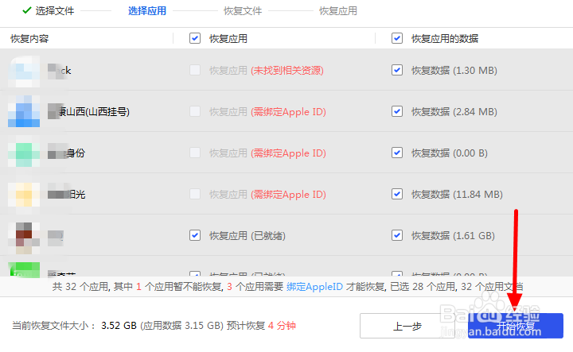Click the yellow app icon for 阳光 row
Image resolution: width=573 pixels, height=352 pixels.
(x=24, y=195)
